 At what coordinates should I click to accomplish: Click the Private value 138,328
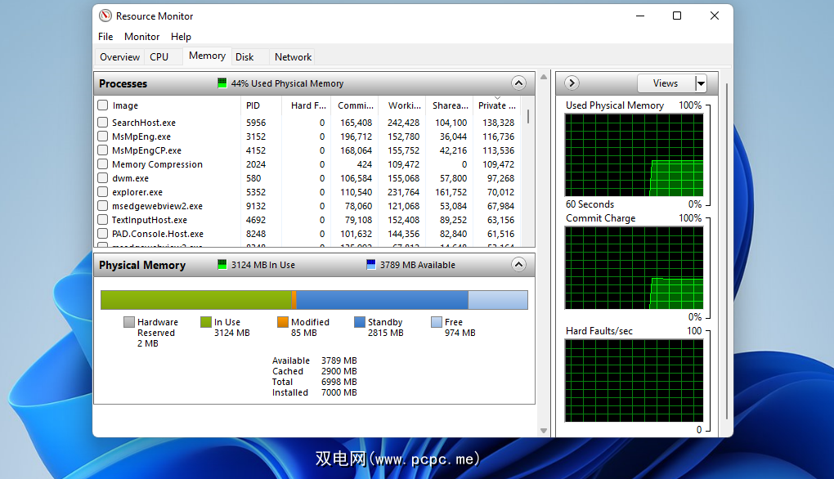[x=499, y=123]
